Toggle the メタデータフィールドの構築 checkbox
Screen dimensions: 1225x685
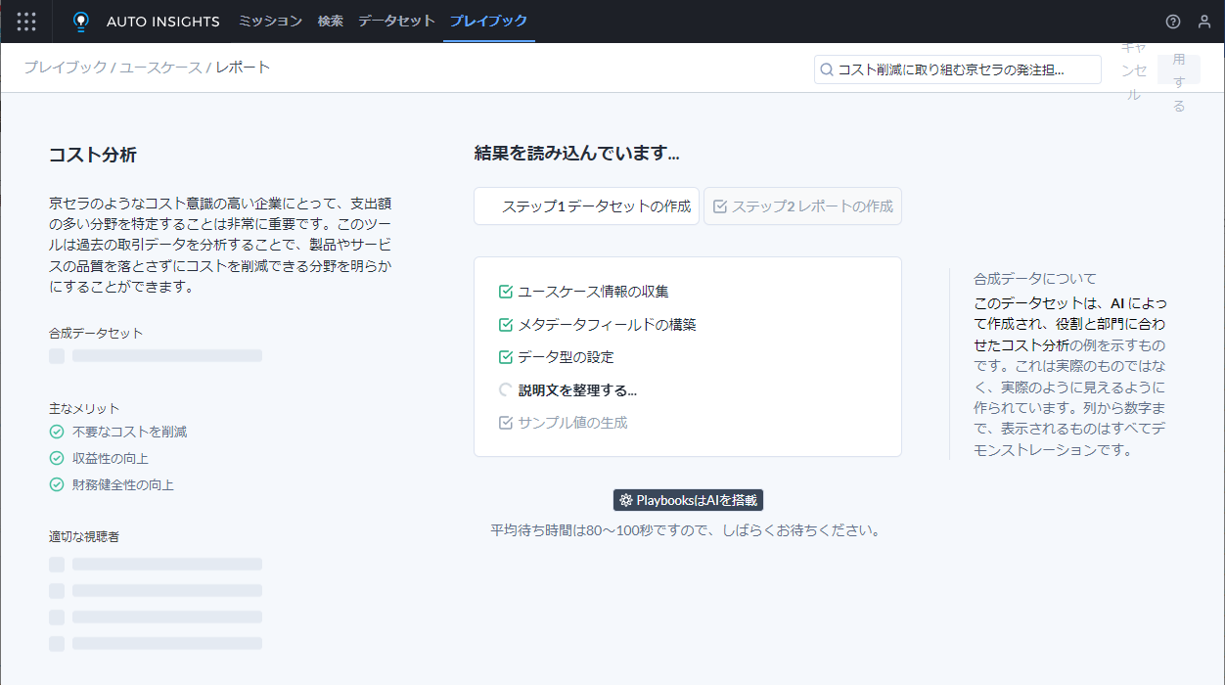(x=506, y=325)
